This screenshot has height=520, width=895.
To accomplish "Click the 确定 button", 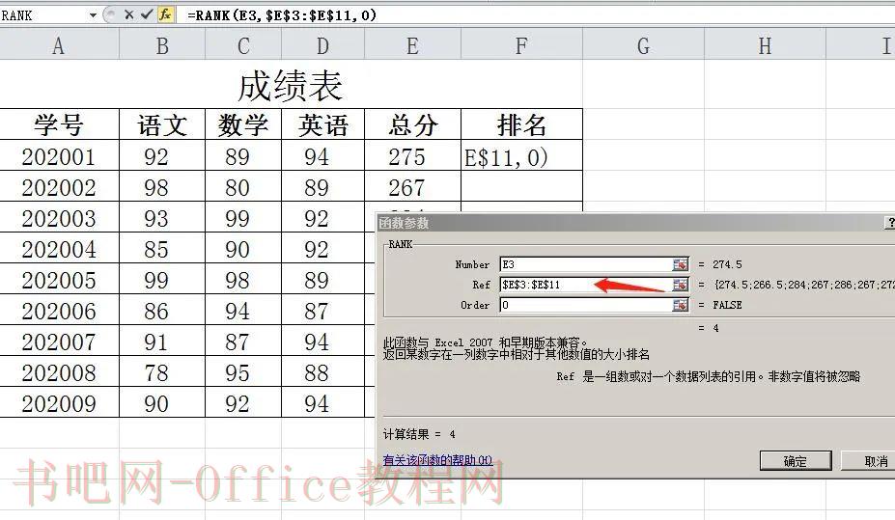I will tap(796, 461).
